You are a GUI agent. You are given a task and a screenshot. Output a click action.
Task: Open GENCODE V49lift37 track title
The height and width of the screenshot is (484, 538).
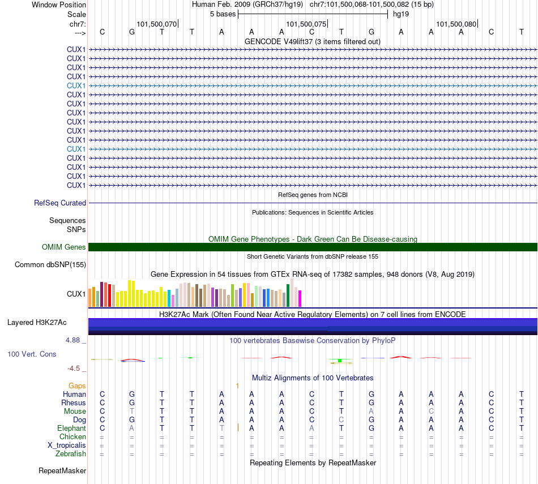pyautogui.click(x=312, y=41)
